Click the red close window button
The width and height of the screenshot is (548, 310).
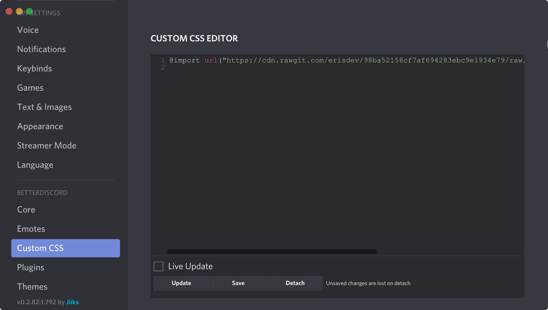[x=9, y=11]
